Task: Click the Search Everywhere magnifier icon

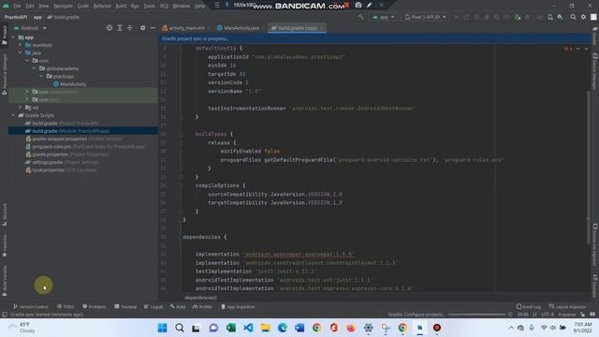Action: [x=573, y=17]
